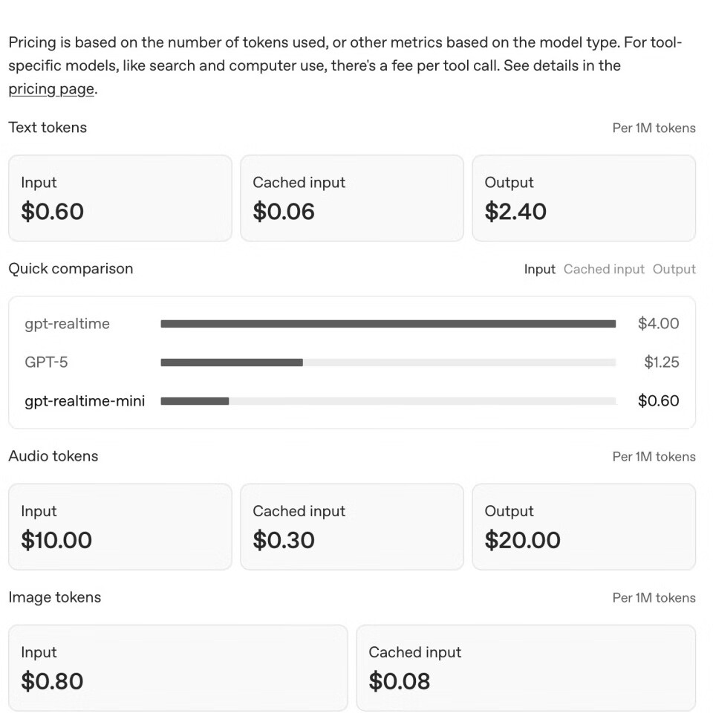Select the Audio tokens Output $20.00 card
Screen dimensions: 713x725
tap(583, 527)
